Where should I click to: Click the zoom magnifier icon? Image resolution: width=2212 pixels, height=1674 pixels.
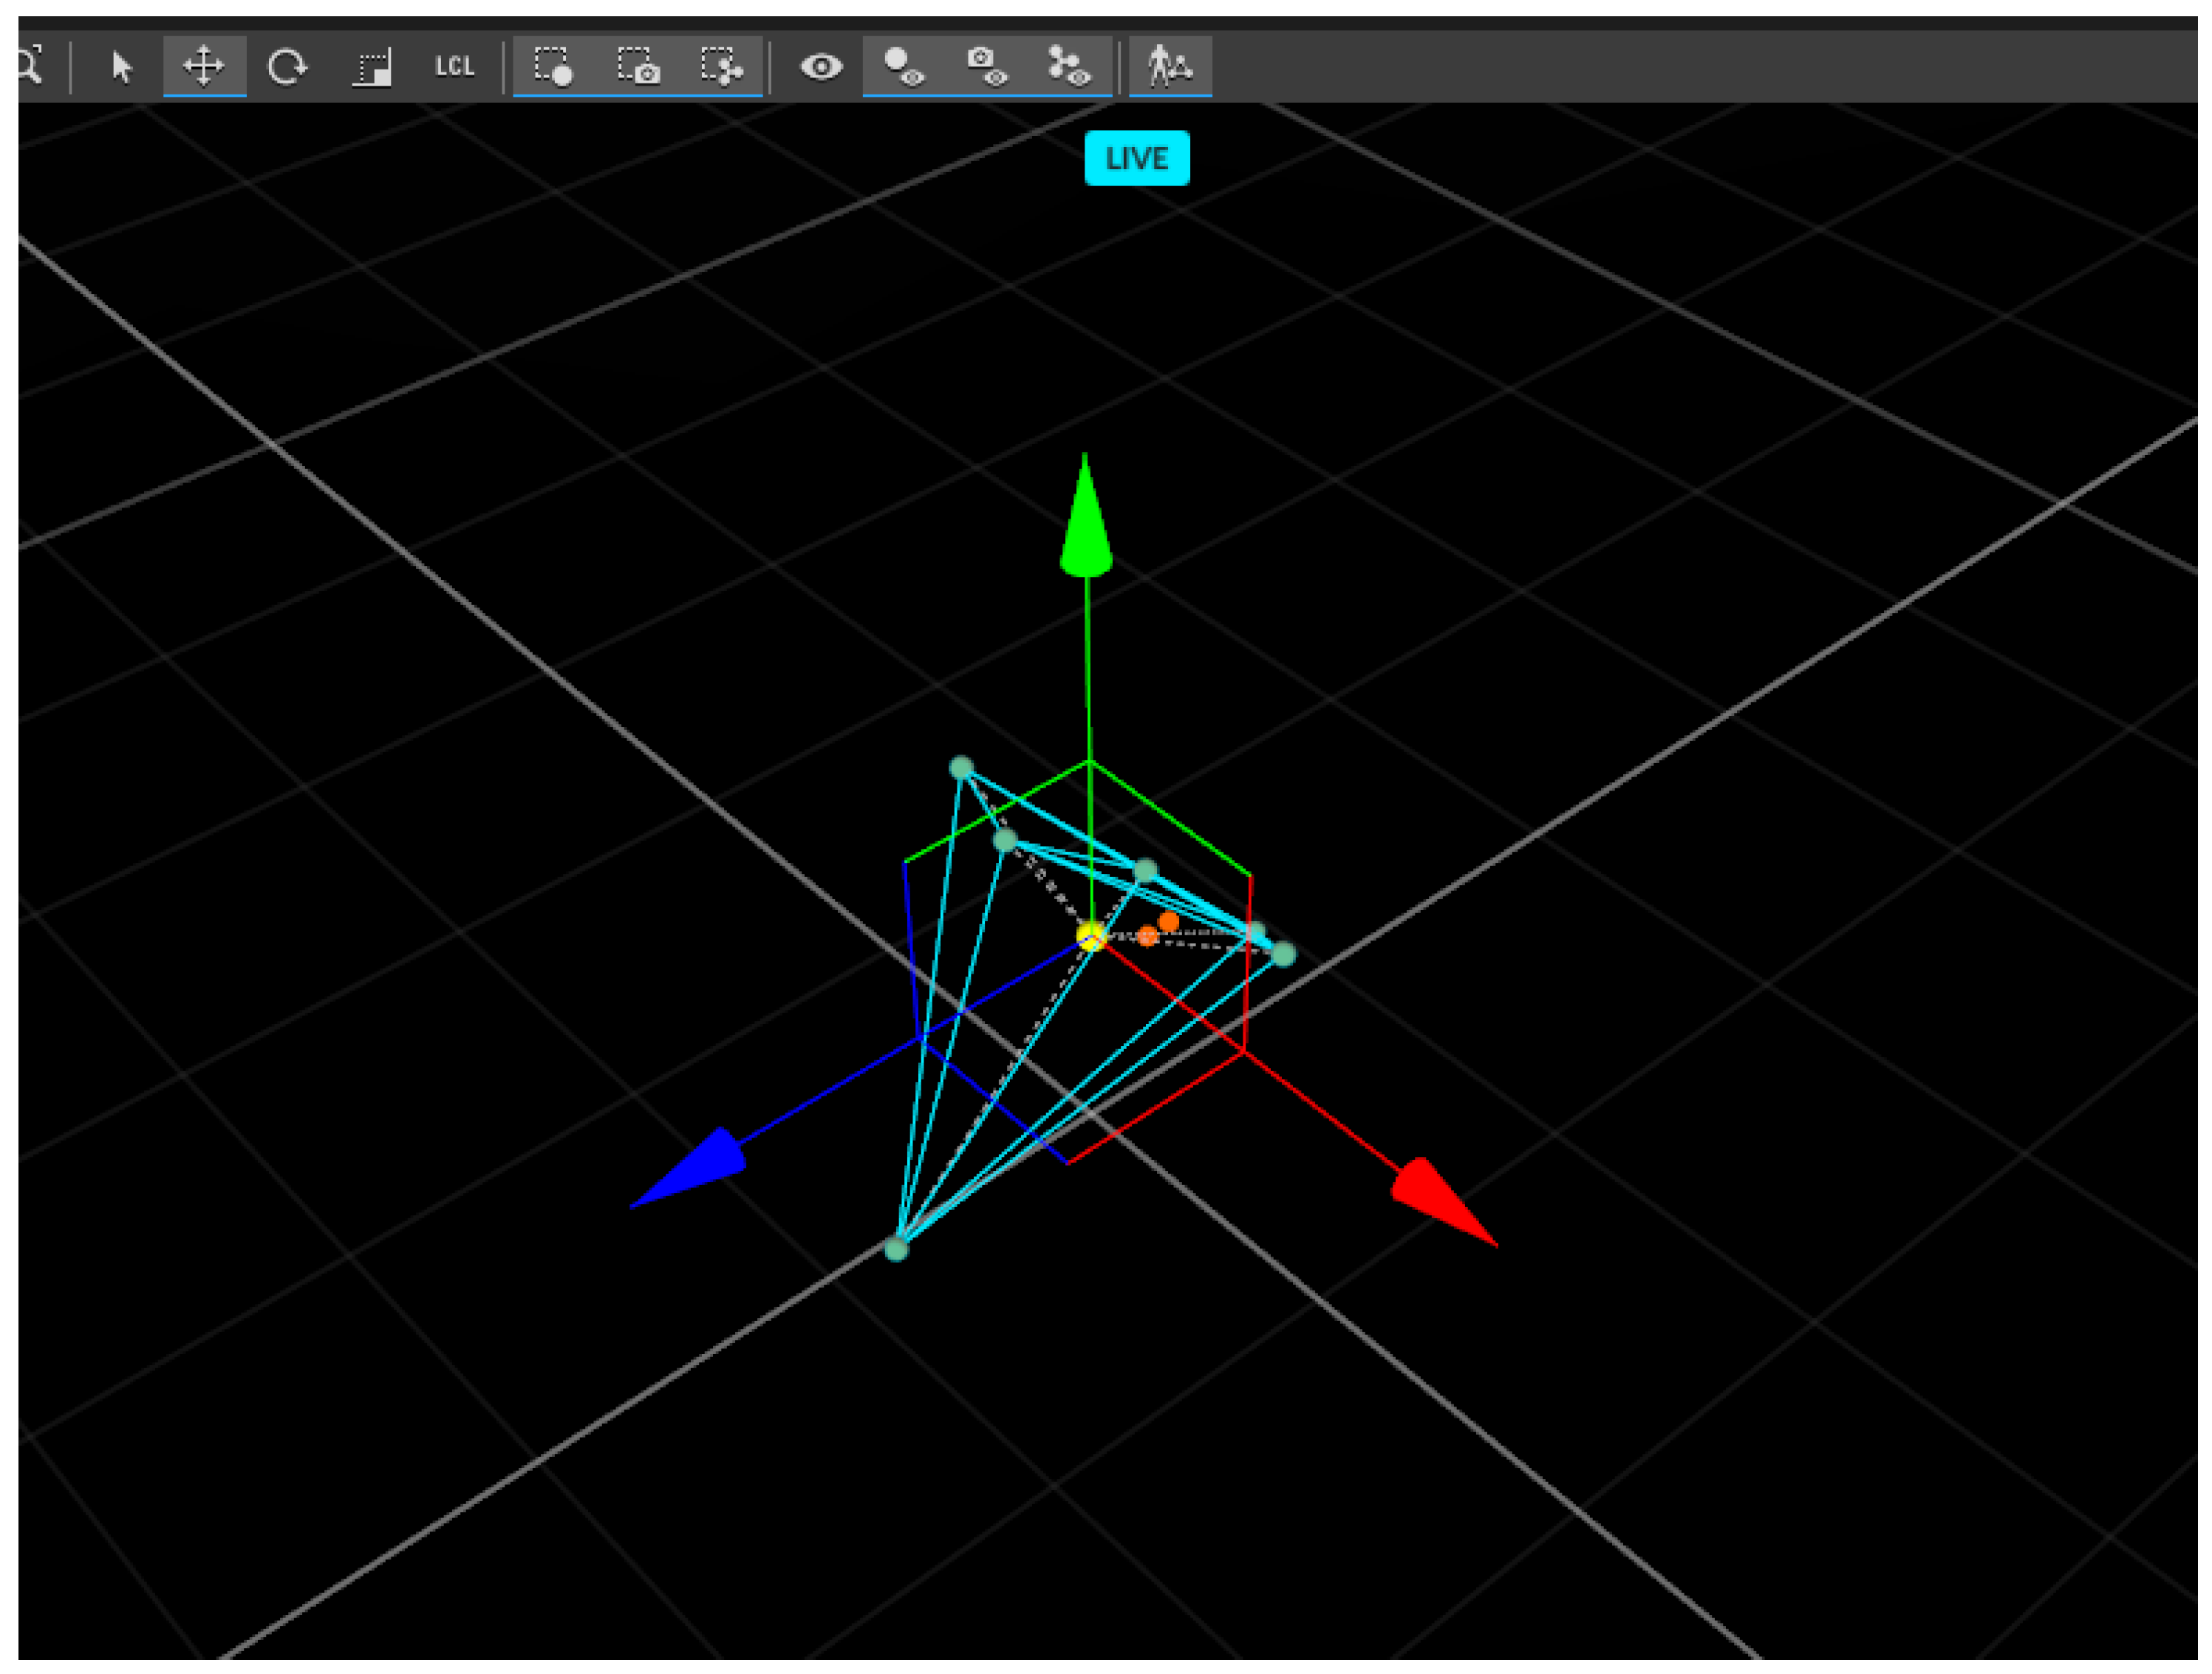click(x=30, y=66)
